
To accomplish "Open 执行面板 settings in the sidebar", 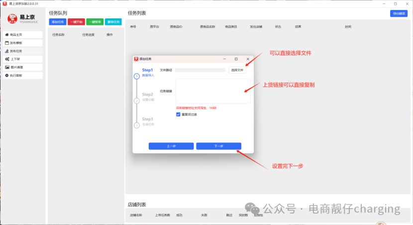I will tap(23, 76).
